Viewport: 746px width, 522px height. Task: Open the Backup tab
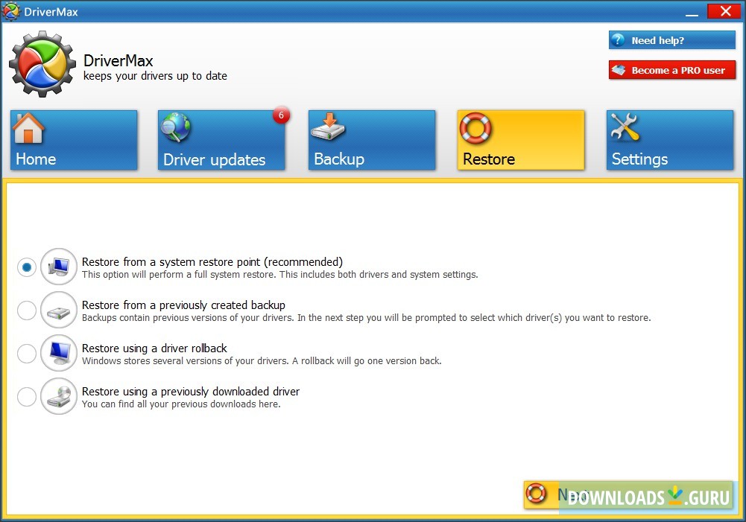click(x=372, y=140)
